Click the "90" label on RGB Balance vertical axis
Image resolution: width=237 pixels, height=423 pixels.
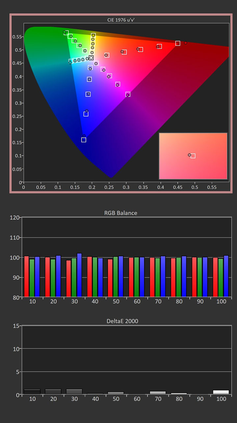point(16,278)
